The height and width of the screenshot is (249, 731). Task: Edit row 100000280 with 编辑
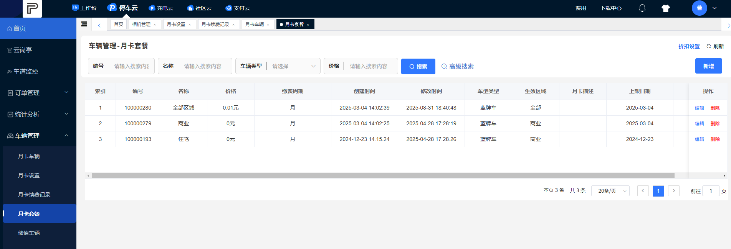click(x=700, y=108)
